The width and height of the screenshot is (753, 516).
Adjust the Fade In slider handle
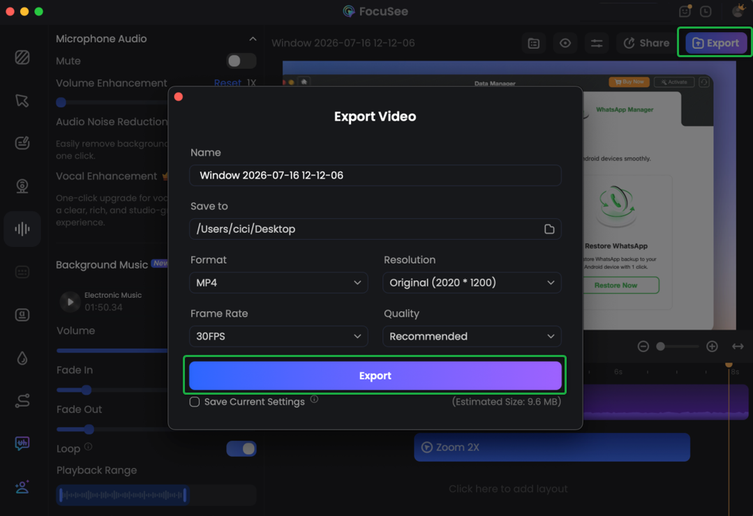(87, 390)
